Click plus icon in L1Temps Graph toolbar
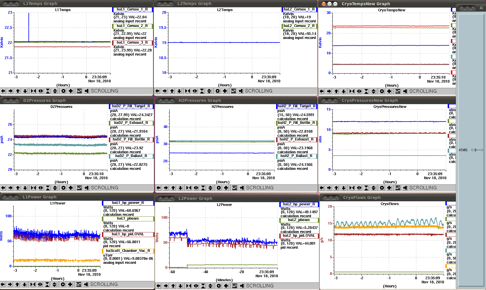486x290 pixels. pos(71,91)
